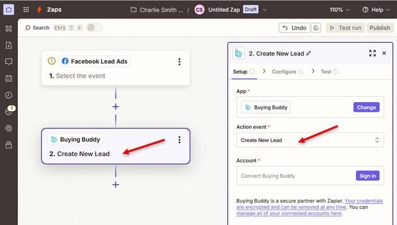Switch to the Test tab
397x225 pixels.
(x=330, y=71)
